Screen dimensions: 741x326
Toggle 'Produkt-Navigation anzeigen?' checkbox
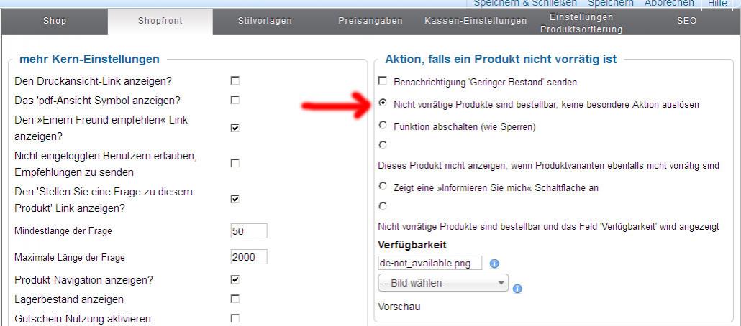click(x=235, y=279)
